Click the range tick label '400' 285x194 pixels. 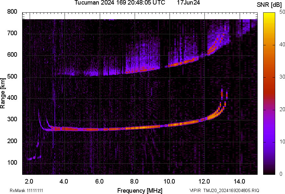click(x=12, y=98)
